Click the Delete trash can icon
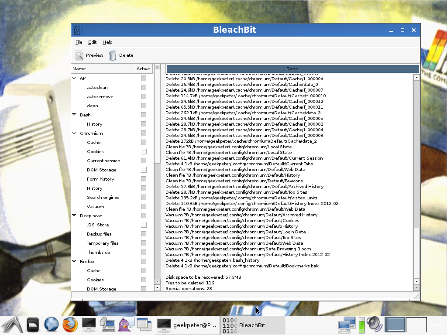Image resolution: width=447 pixels, height=335 pixels. click(x=113, y=55)
